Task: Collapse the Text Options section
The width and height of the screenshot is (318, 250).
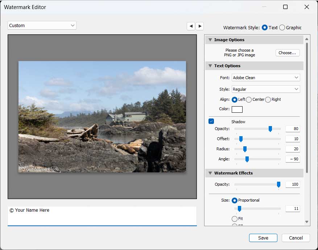Action: 210,66
